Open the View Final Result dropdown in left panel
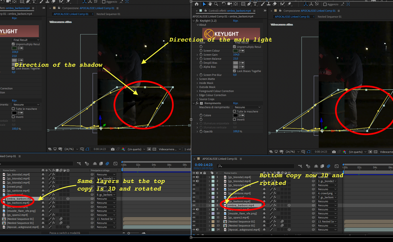The width and height of the screenshot is (393, 242). (26, 40)
